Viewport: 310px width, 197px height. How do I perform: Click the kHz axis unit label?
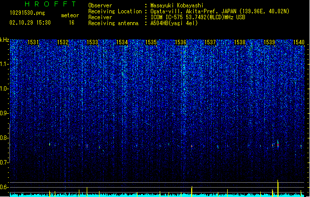point(4,40)
